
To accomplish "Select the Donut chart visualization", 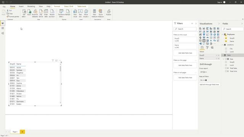I will (x=215, y=35).
